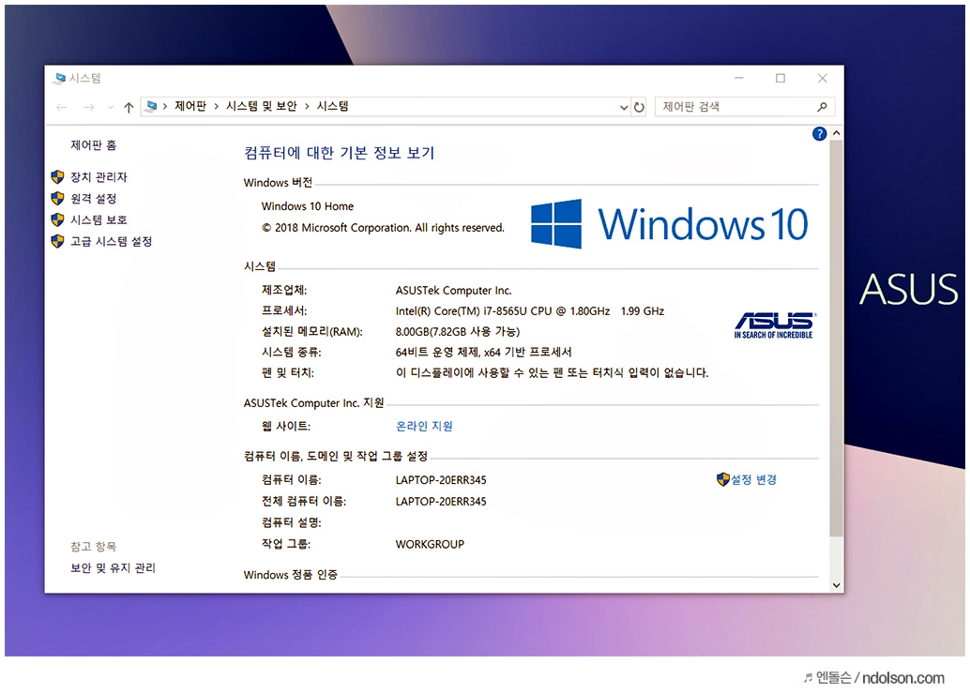The image size is (970, 694).
Task: Select 시스템 breadcrumb item
Action: click(x=333, y=106)
